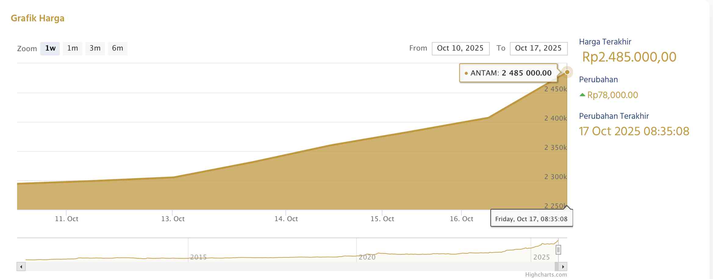Image resolution: width=713 pixels, height=279 pixels.
Task: Click the Grafik Harga heading
Action: tap(38, 18)
